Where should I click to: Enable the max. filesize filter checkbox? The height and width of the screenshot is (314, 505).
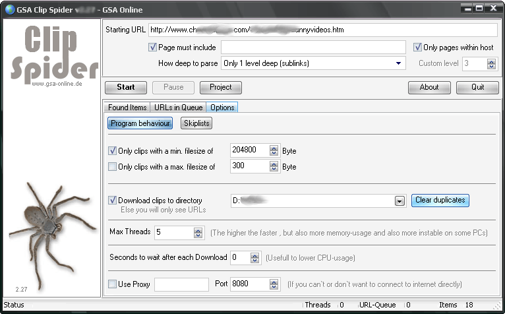click(112, 167)
